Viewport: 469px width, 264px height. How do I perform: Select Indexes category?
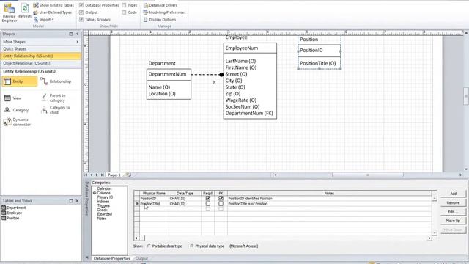(103, 202)
